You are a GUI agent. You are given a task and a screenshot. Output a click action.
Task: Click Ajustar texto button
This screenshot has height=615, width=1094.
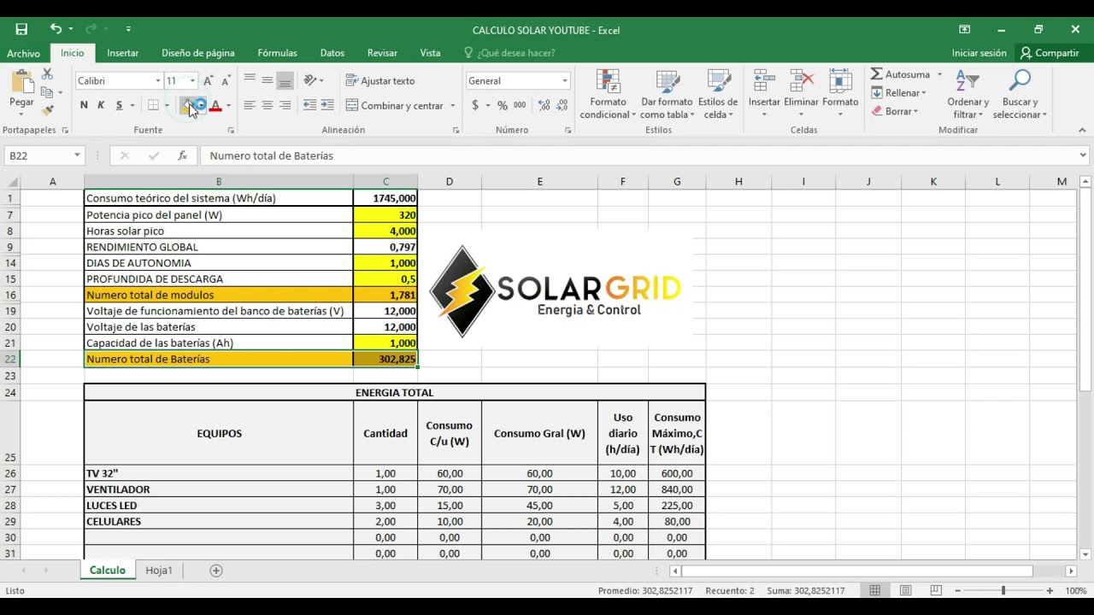(380, 80)
